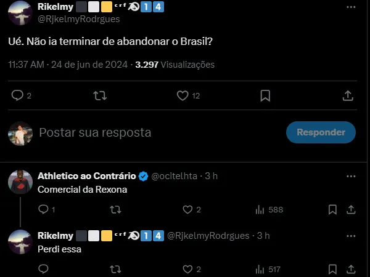
Task: Open the @ocitelhta profile handle
Action: pyautogui.click(x=175, y=176)
